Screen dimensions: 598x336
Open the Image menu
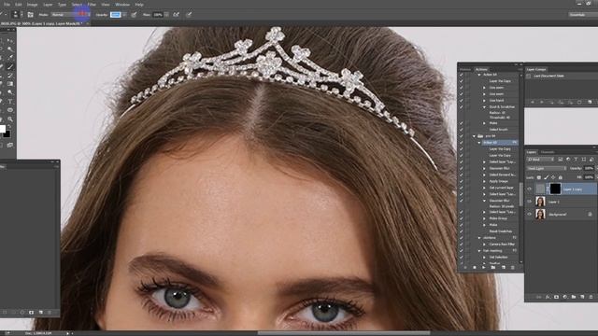(x=32, y=5)
